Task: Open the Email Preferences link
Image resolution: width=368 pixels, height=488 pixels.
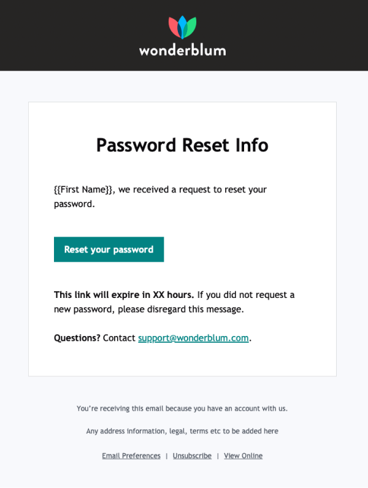Action: pos(131,456)
